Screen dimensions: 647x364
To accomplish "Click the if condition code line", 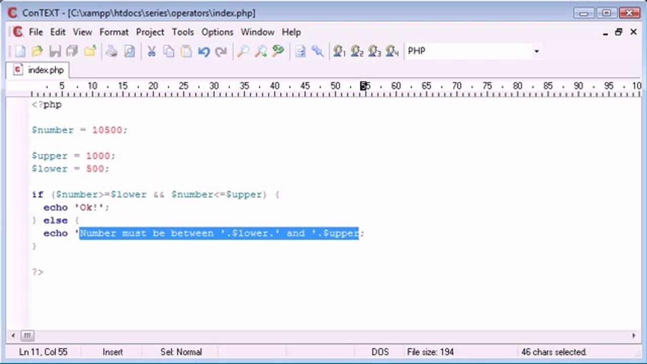I will [156, 195].
